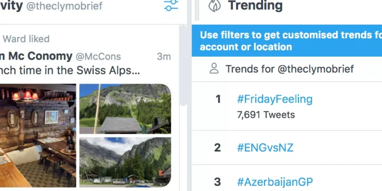Click the Activity column scrollbar
Image resolution: width=382 pixels, height=191 pixels.
coord(183,67)
